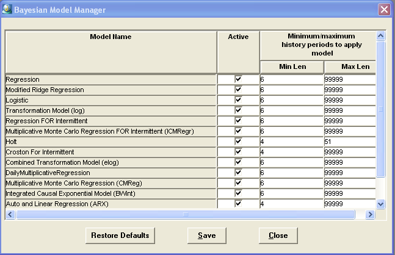This screenshot has height=255, width=395.
Task: Select the Modified Ridge Regression row name
Action: [x=111, y=90]
